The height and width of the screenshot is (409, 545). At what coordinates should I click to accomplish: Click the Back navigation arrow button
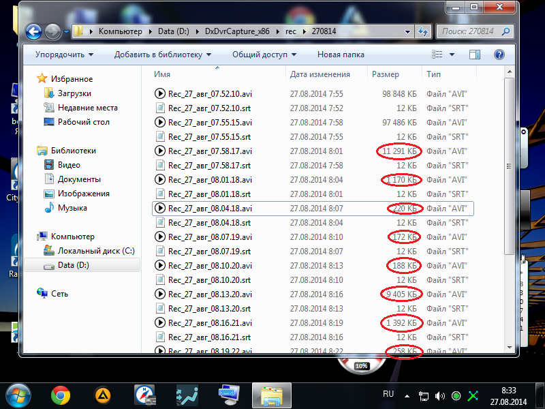point(34,31)
